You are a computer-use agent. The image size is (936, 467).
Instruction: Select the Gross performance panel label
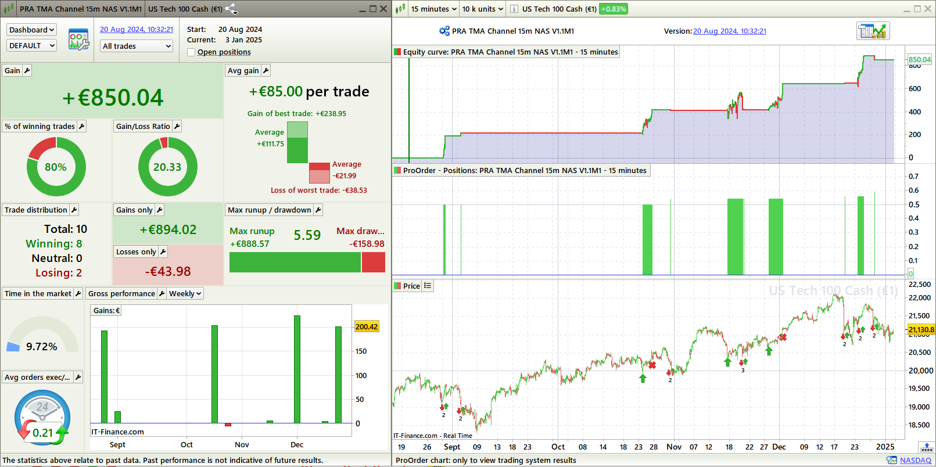(121, 293)
